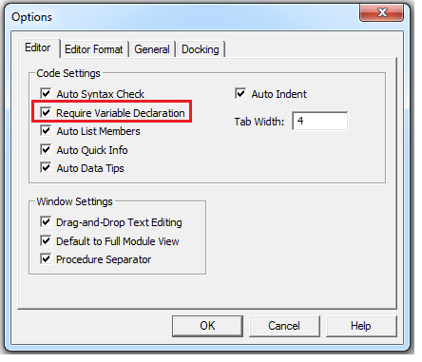Select the Editor tab

(38, 48)
